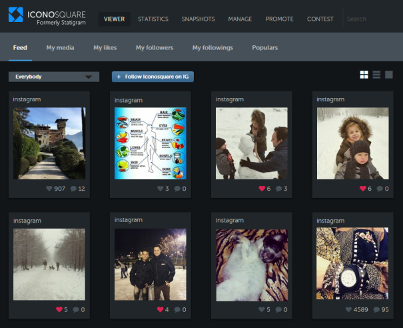Viewport: 403px width, 328px height.
Task: Open comments on two children snow photo
Action: 380,189
